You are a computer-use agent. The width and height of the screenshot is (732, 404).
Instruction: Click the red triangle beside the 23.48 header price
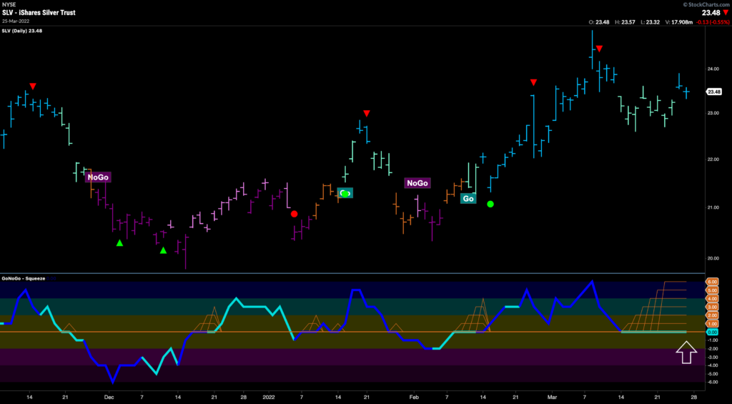(725, 13)
